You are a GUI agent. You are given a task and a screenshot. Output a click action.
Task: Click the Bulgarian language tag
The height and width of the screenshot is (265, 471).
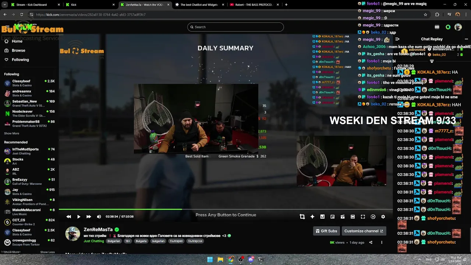pos(114,241)
